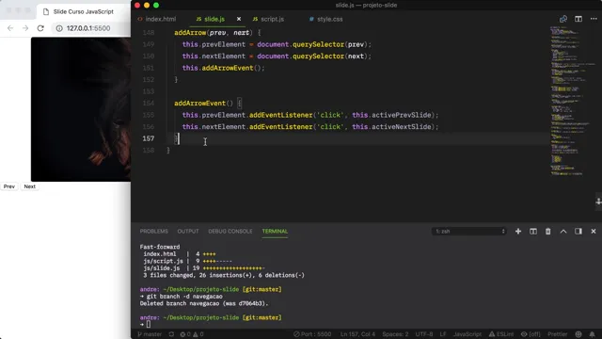Select language mode JavaScript in status bar

pos(467,334)
